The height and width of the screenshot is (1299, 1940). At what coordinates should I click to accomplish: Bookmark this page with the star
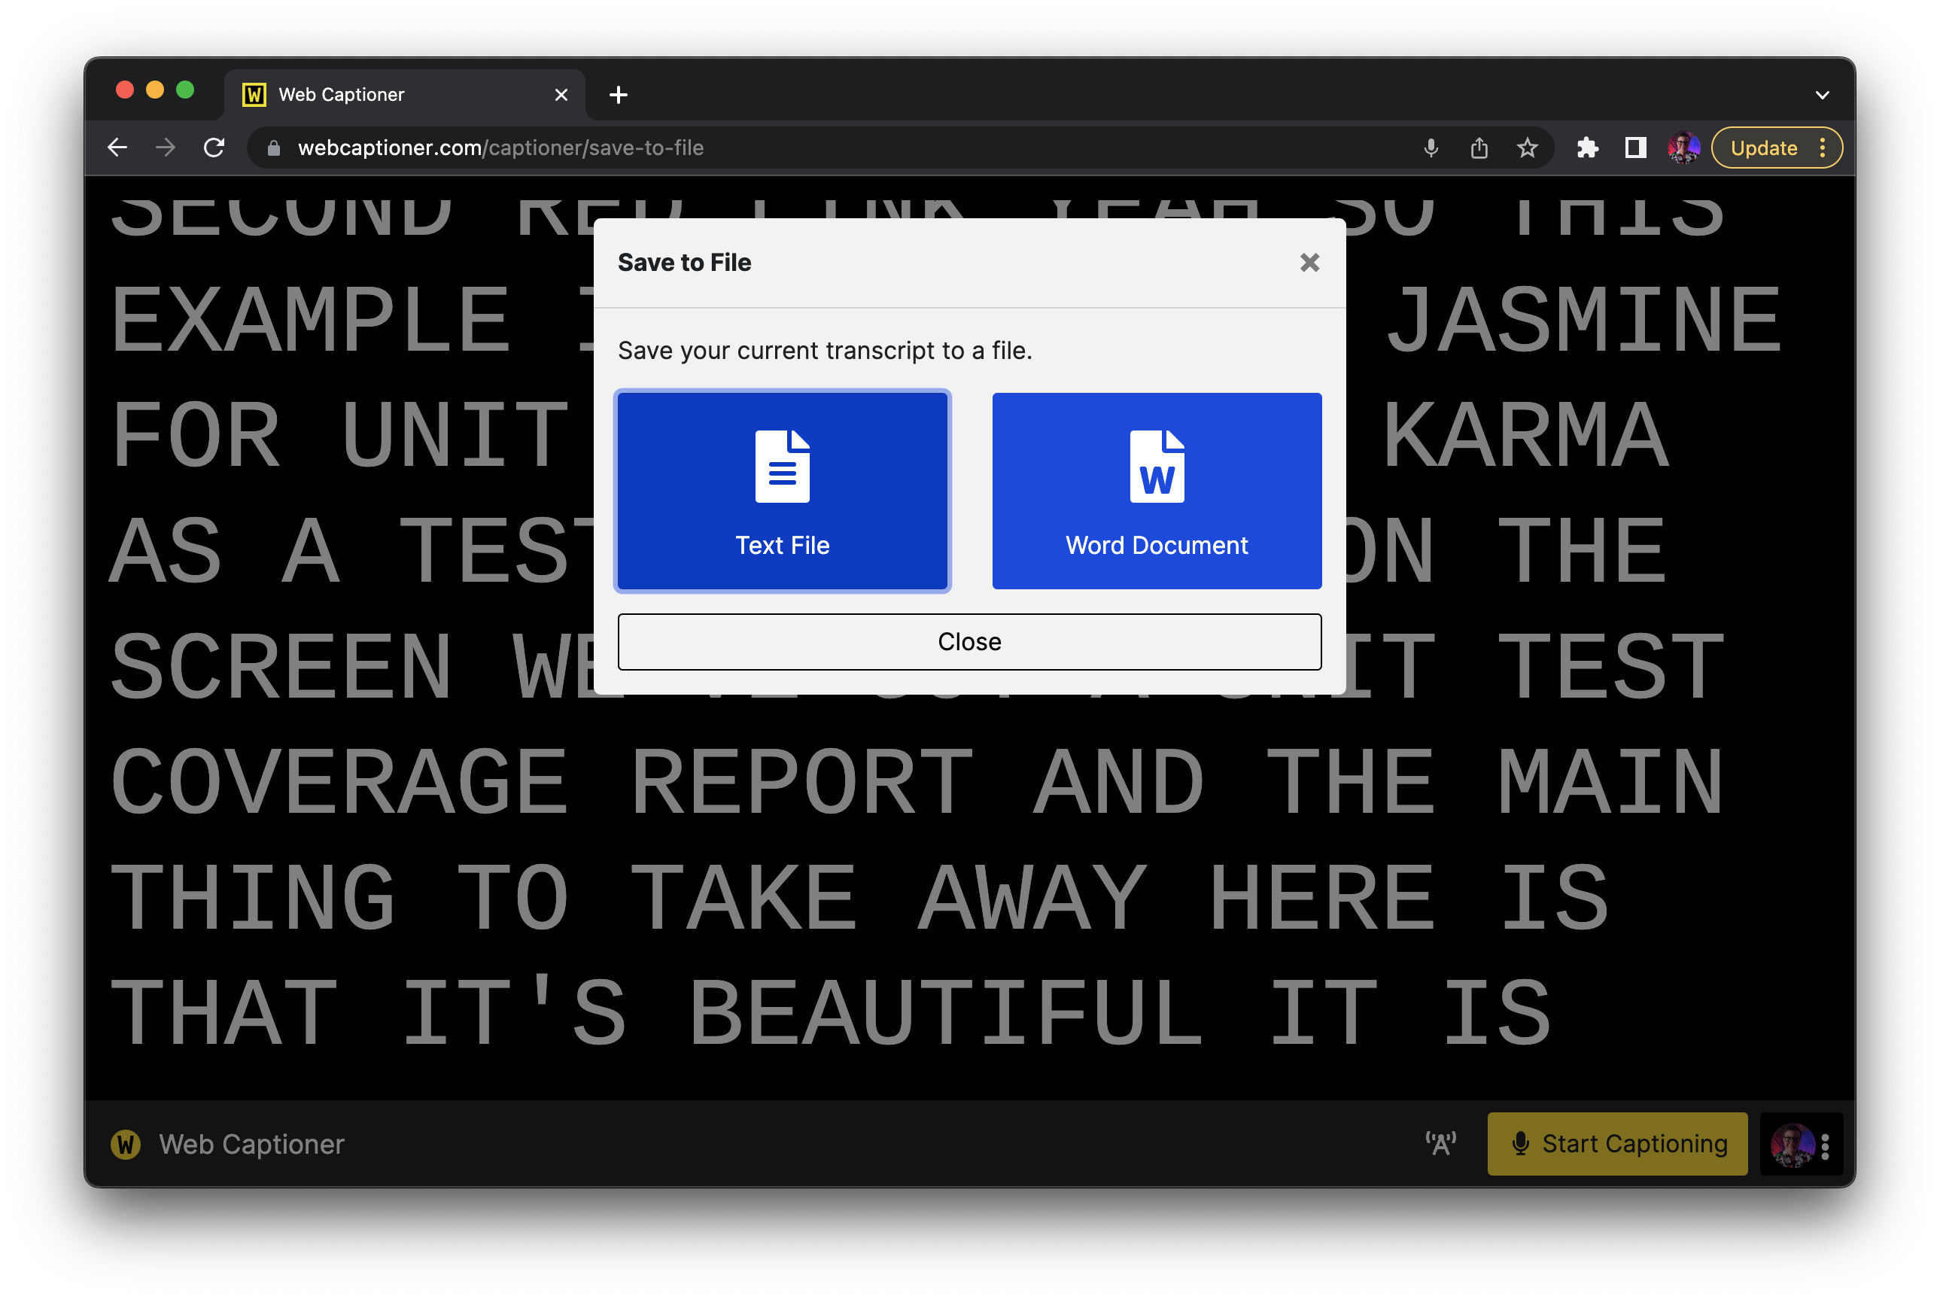1527,148
